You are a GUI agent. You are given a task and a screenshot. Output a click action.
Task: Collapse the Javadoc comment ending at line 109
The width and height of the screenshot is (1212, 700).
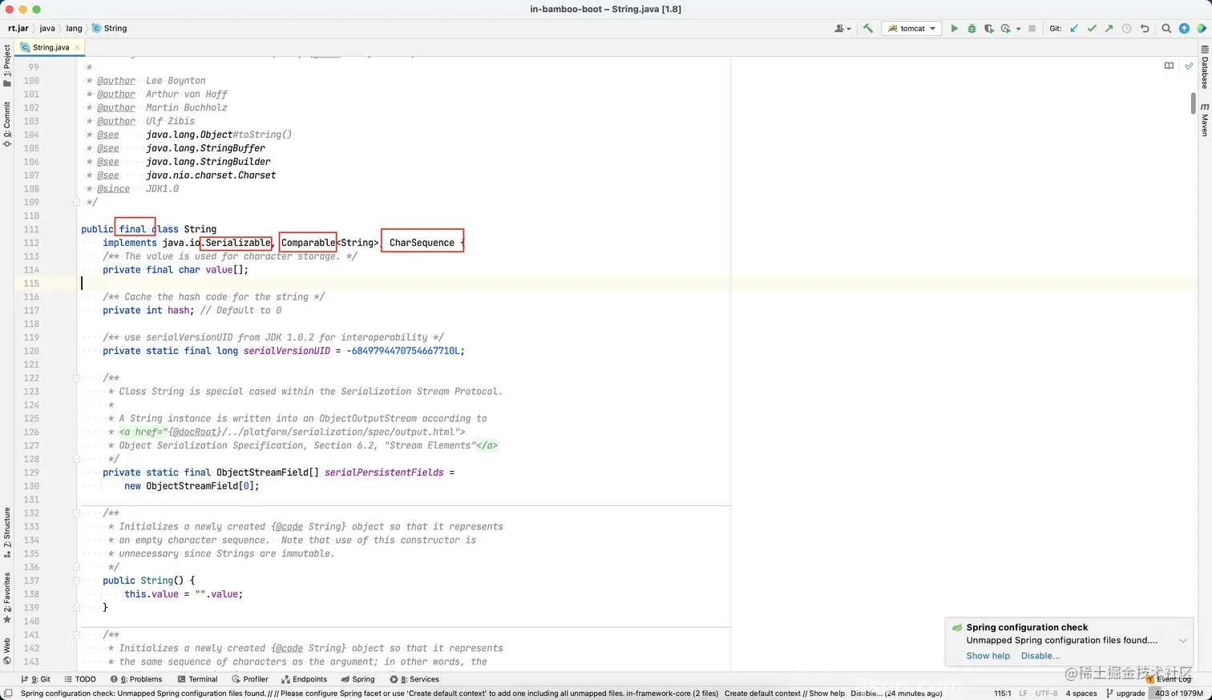pos(77,202)
